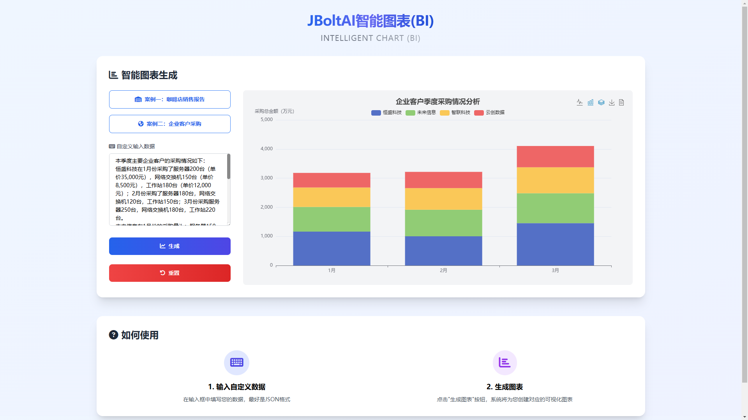Click question mark icon beside 如何使用
Image resolution: width=748 pixels, height=420 pixels.
coord(113,335)
